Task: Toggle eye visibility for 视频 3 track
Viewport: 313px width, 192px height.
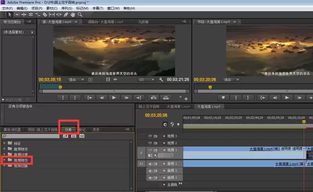Action: [149, 136]
